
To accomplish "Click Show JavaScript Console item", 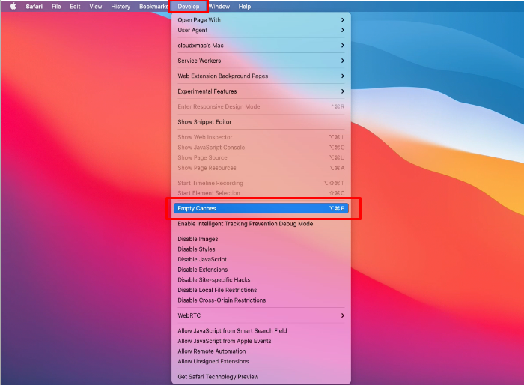I will pos(261,148).
